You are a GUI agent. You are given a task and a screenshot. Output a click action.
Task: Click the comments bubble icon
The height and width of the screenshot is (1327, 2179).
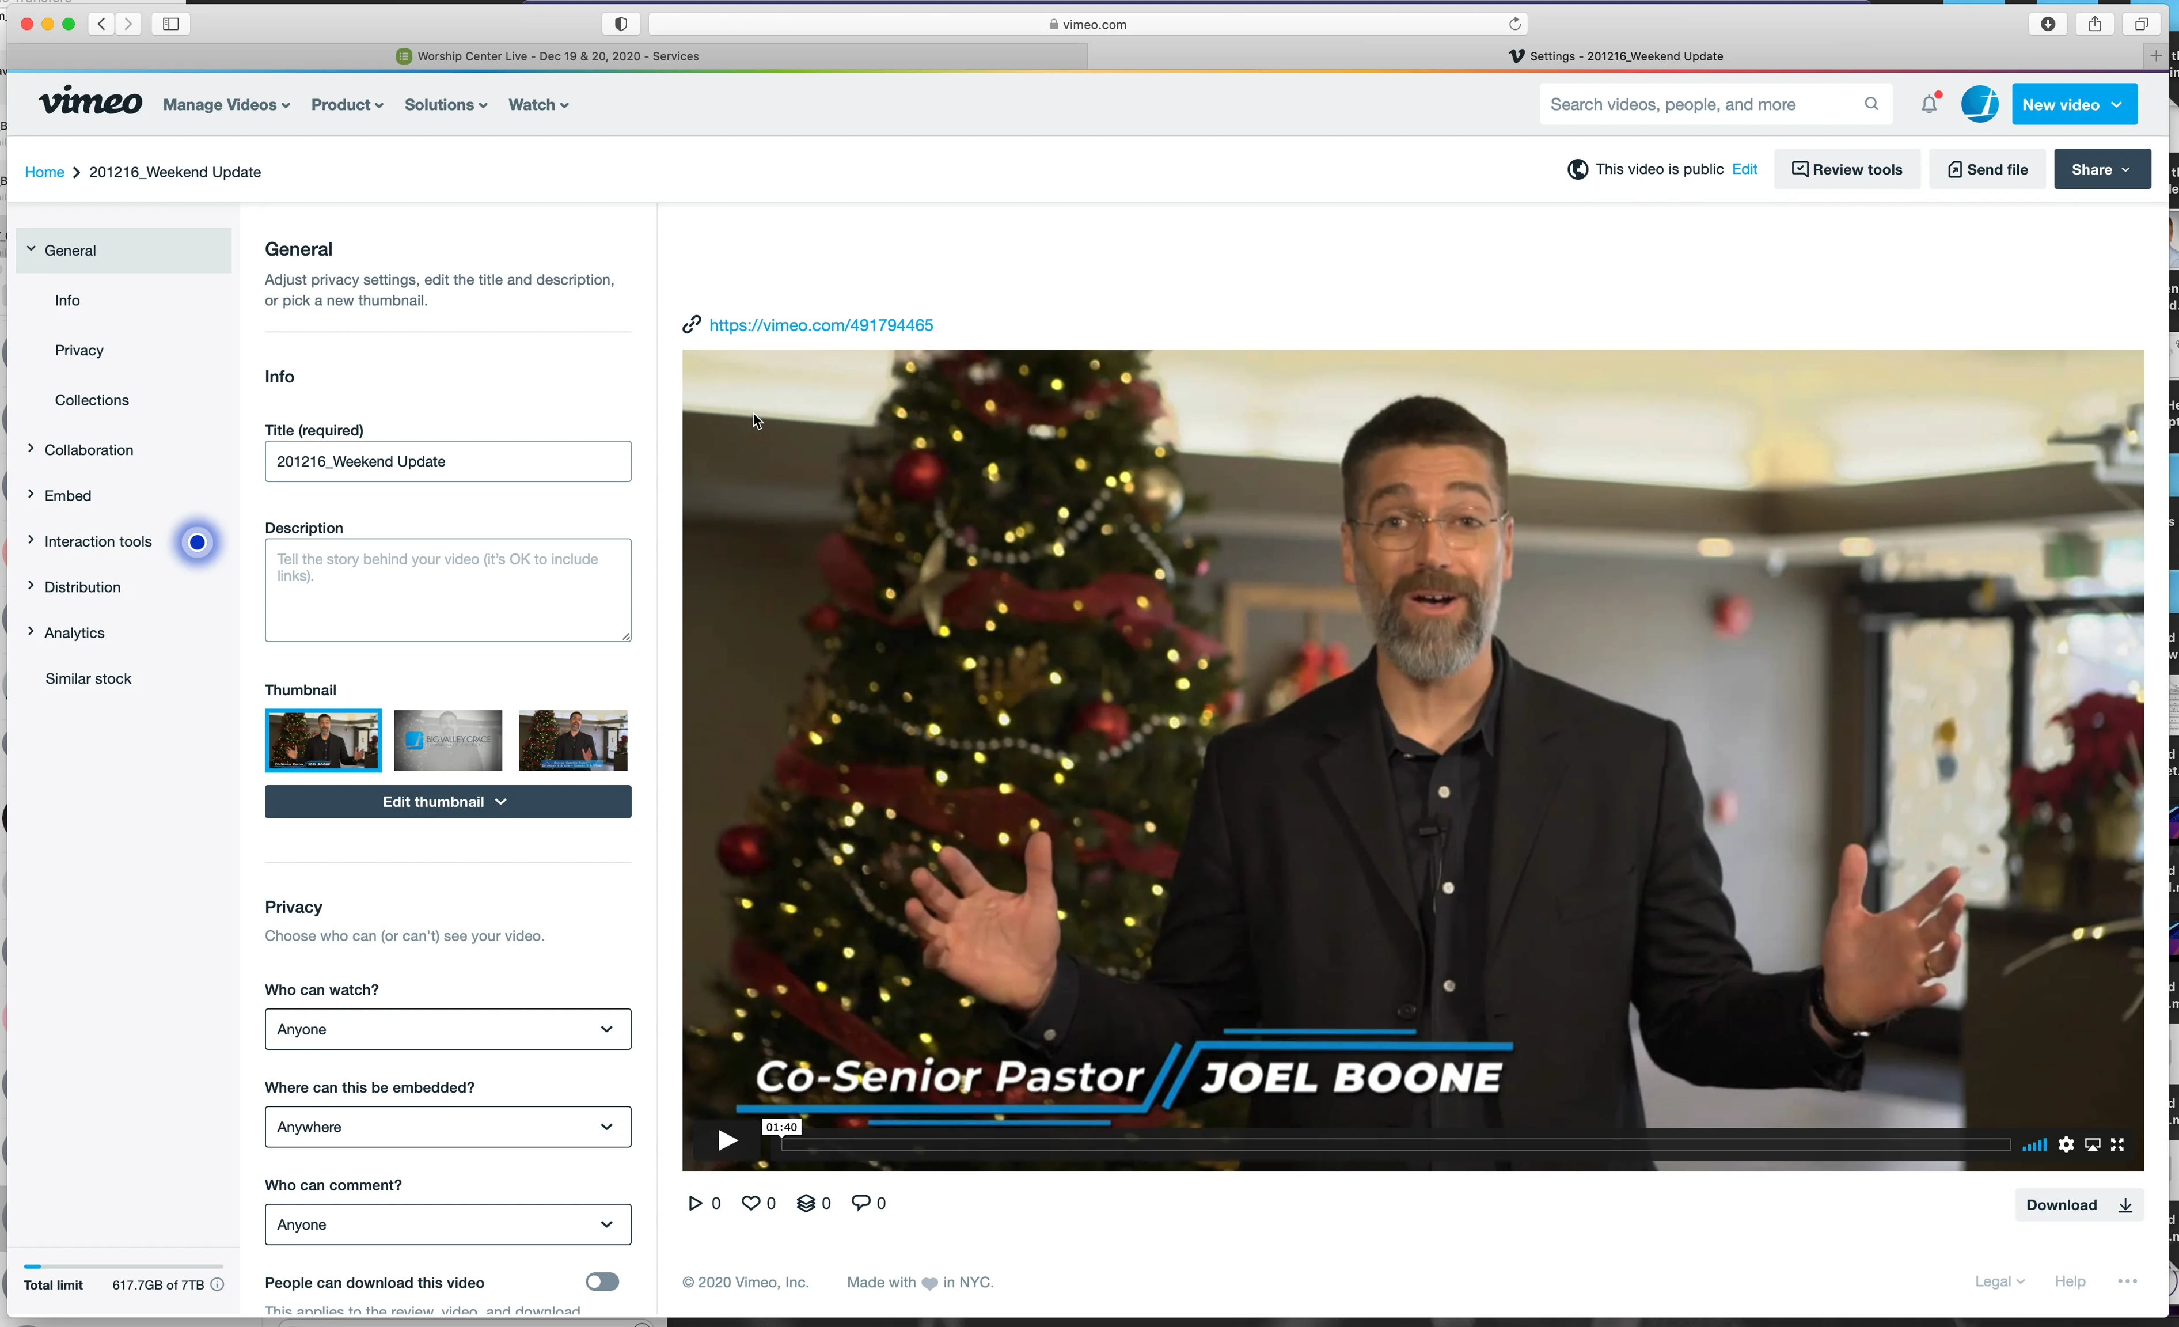(860, 1202)
